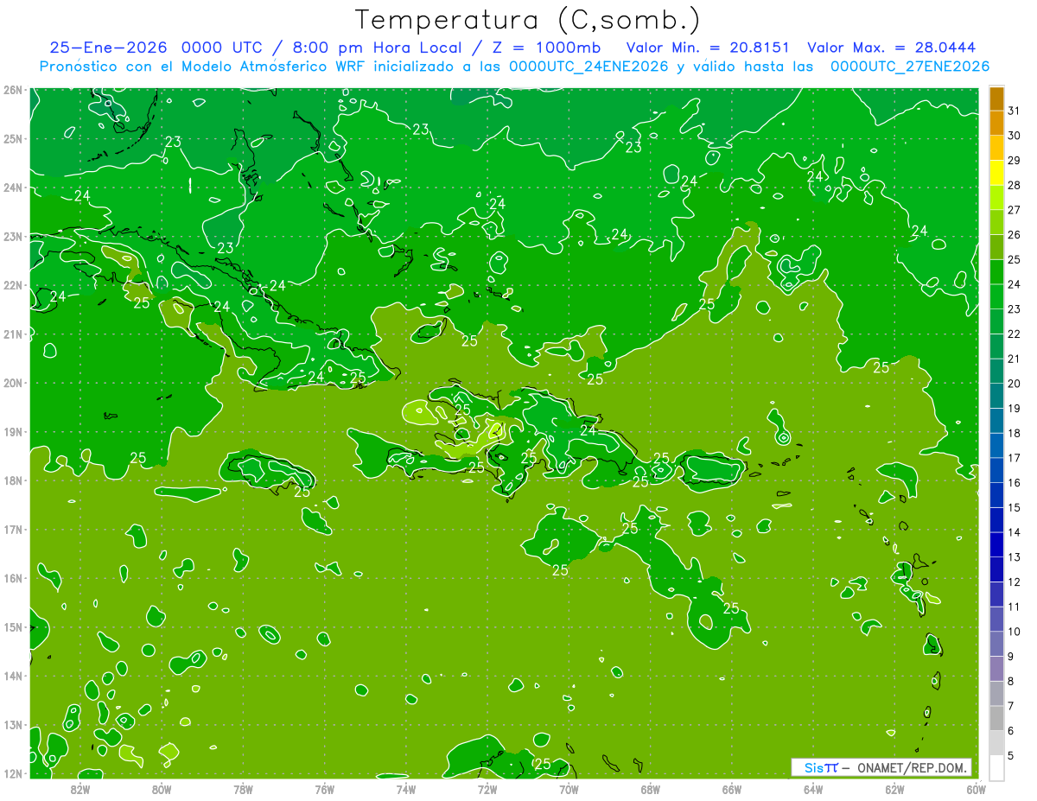Click the 20N latitude axis label
Screen dimensions: 1037x801
click(x=13, y=383)
